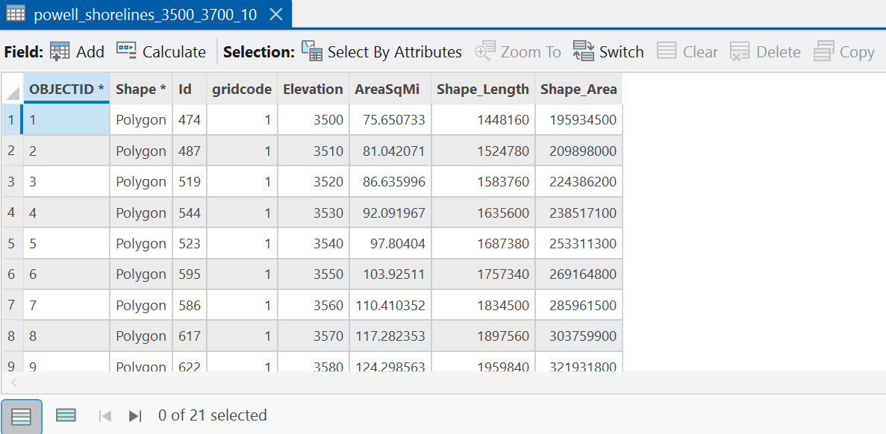Click the powell_shorelines_3500_3700_10 table tab

[146, 15]
